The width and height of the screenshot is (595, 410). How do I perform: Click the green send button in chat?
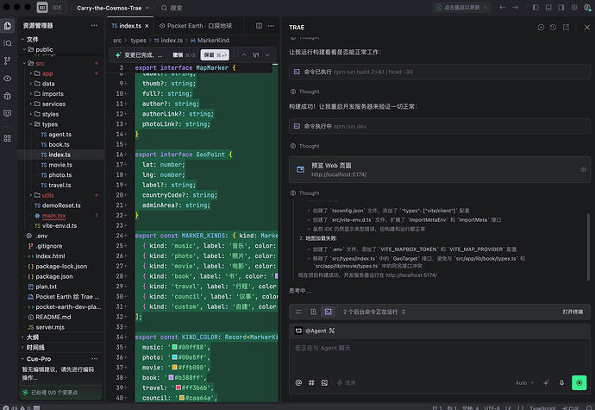(x=579, y=382)
